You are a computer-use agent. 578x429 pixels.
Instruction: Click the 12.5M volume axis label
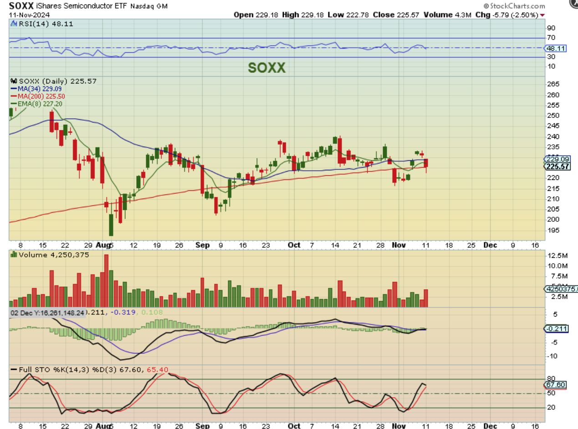point(557,255)
